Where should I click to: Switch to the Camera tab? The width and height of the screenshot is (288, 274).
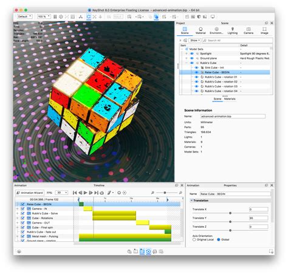click(249, 31)
